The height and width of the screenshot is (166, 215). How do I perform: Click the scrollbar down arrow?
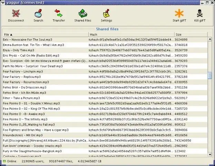click(210, 155)
